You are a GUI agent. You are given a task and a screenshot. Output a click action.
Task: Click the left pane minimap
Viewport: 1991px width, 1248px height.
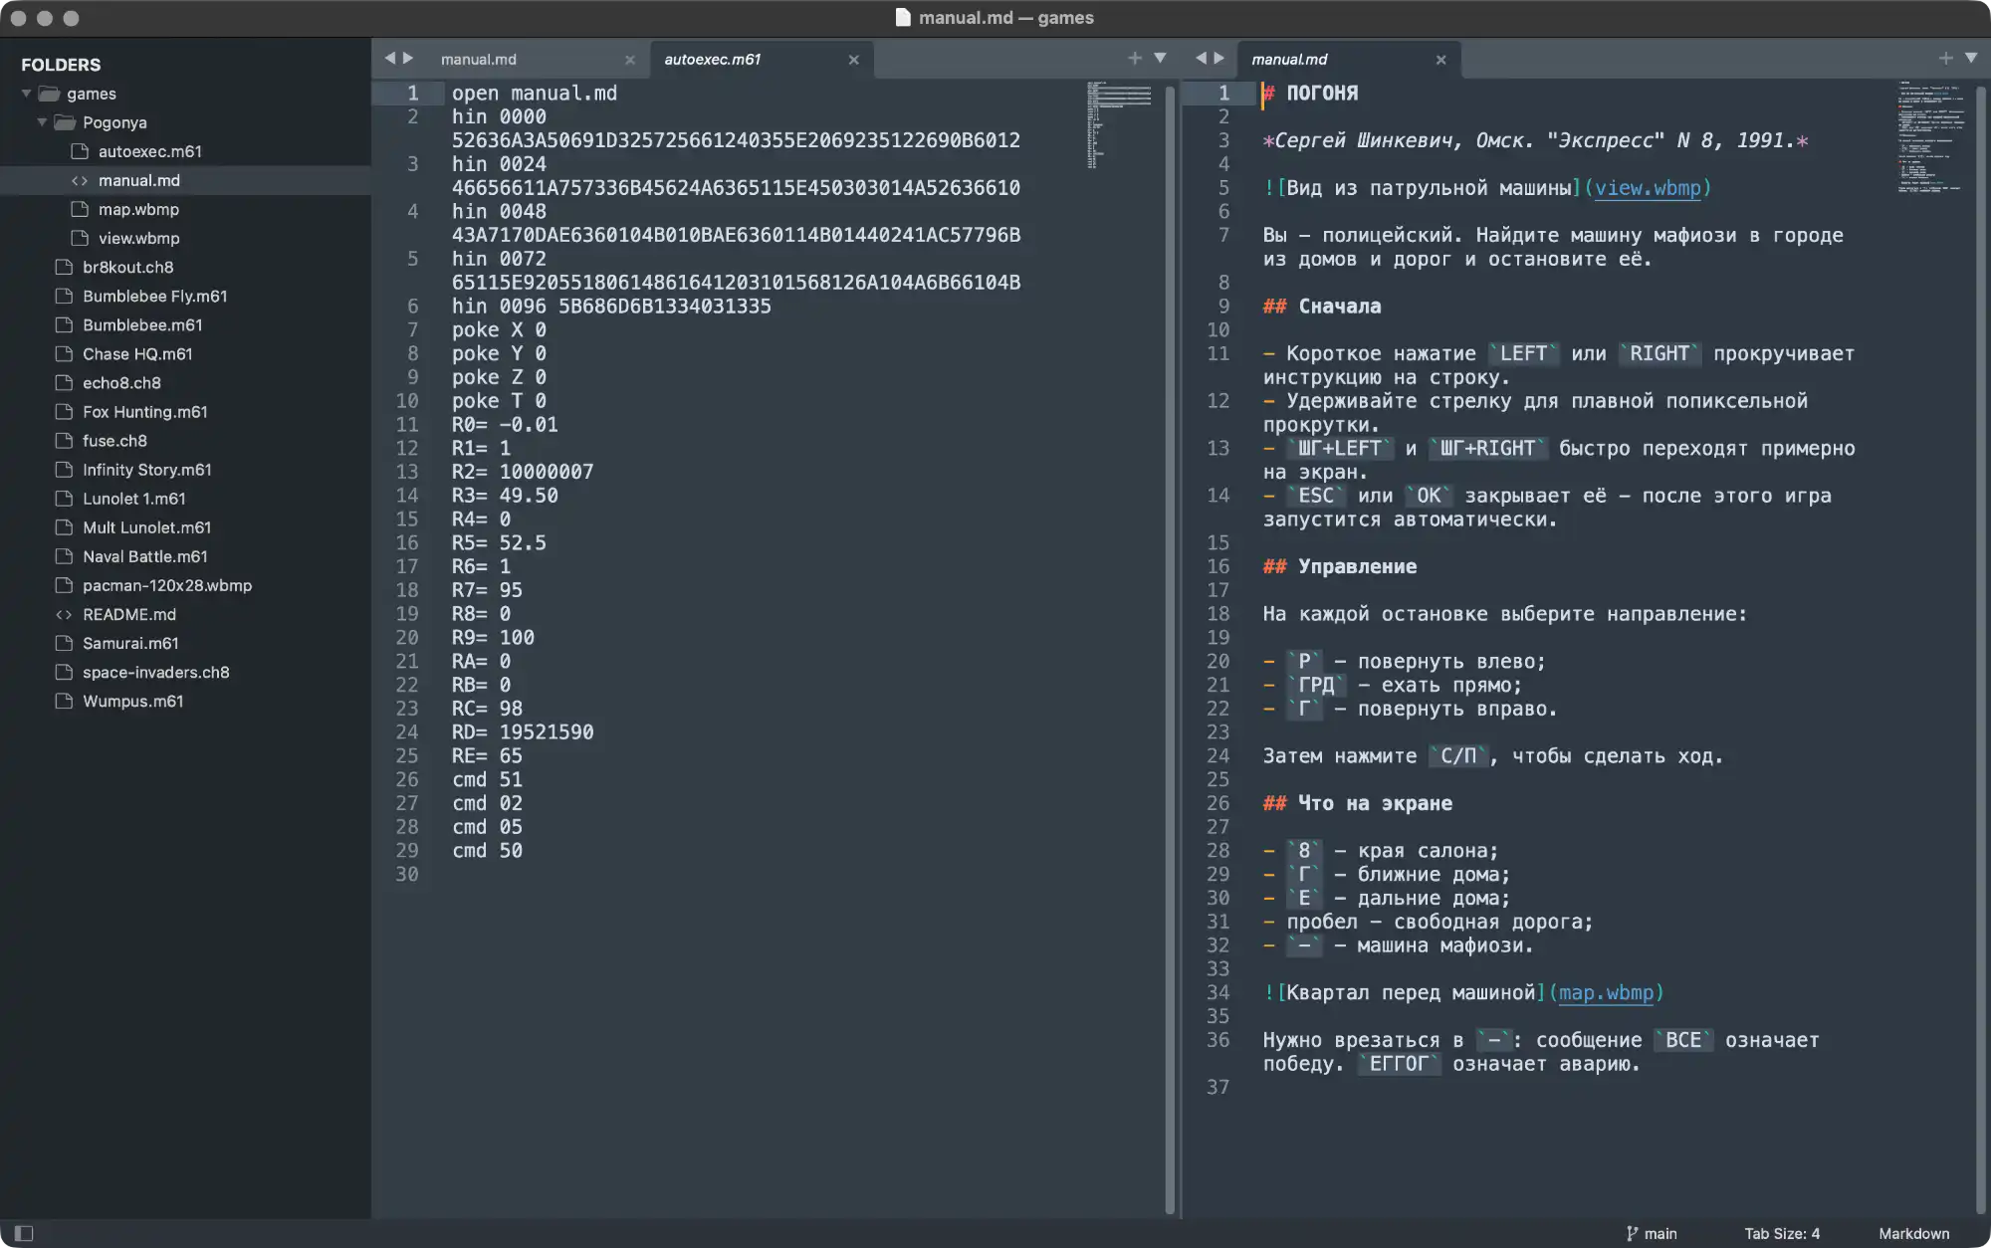click(1119, 124)
